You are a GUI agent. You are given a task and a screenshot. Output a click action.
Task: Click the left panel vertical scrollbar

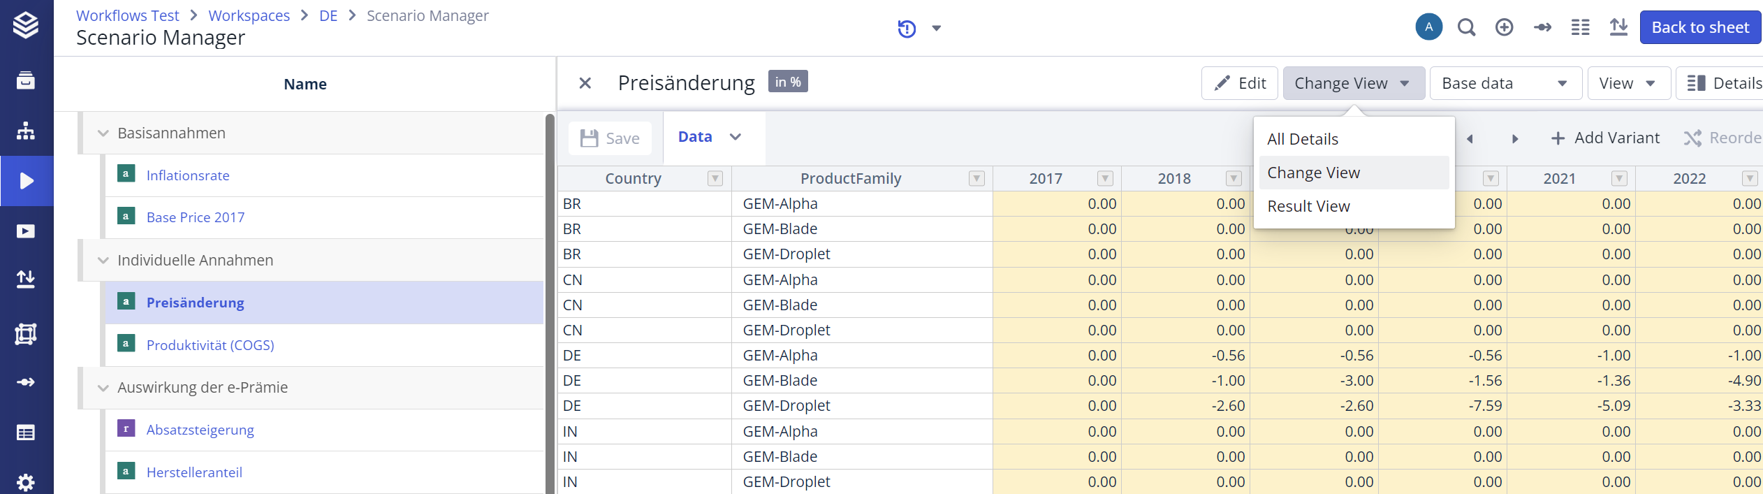(550, 300)
